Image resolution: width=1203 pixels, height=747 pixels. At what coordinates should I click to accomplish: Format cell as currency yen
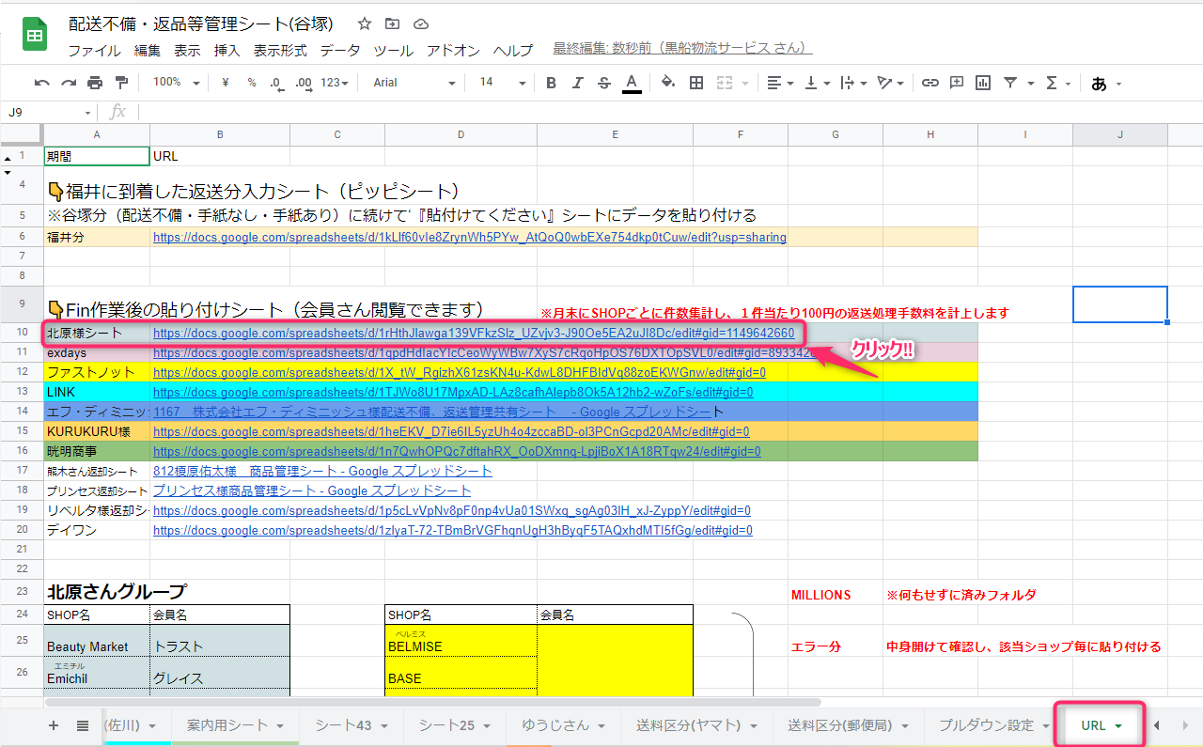click(x=226, y=83)
